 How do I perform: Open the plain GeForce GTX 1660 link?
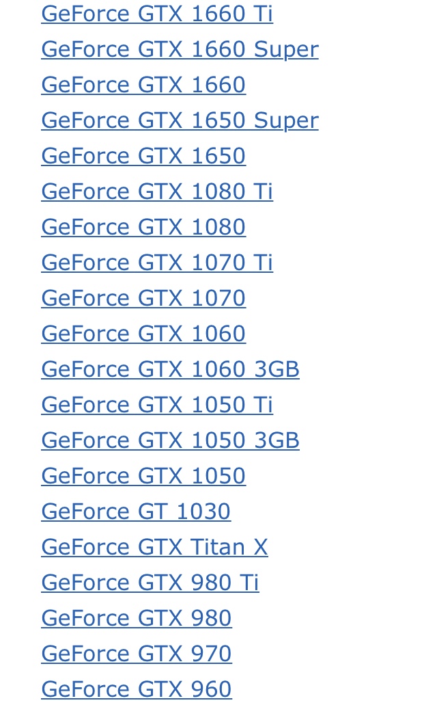click(143, 85)
